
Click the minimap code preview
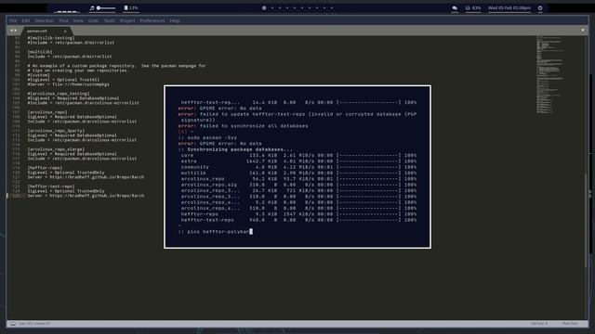tap(549, 74)
